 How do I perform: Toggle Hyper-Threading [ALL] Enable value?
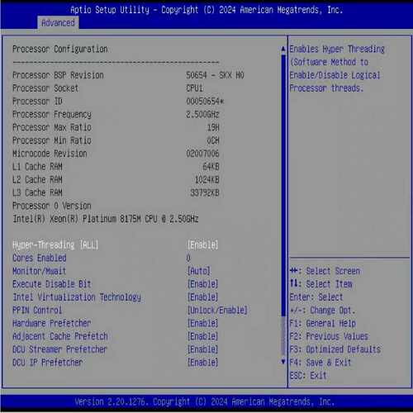click(x=202, y=244)
